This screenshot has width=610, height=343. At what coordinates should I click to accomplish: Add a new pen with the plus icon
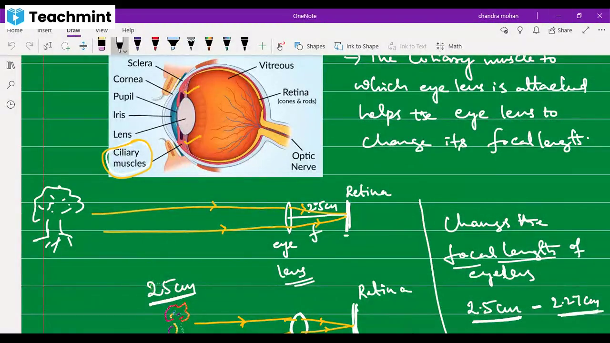pos(262,46)
